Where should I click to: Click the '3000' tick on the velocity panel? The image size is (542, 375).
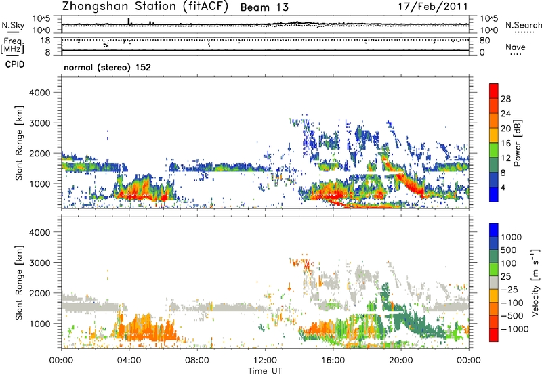pos(39,263)
